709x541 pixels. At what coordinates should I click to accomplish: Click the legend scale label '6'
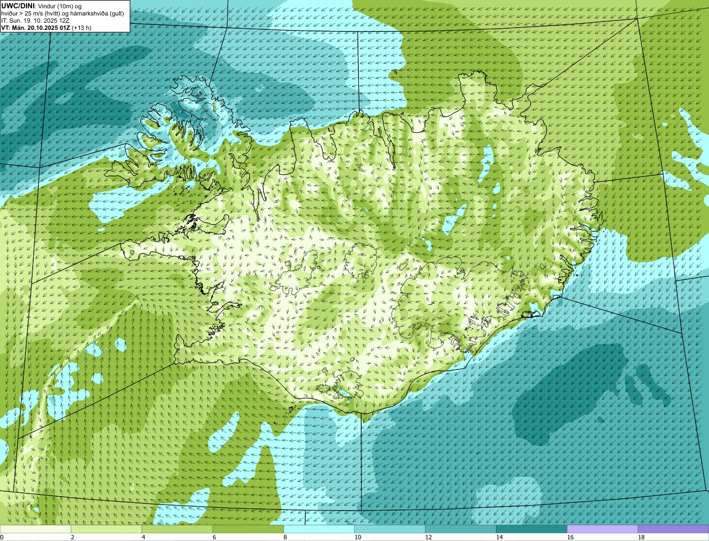click(214, 537)
